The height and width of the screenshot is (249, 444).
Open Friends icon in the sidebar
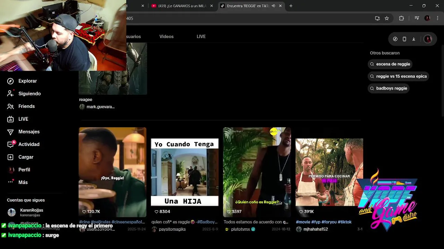[11, 106]
